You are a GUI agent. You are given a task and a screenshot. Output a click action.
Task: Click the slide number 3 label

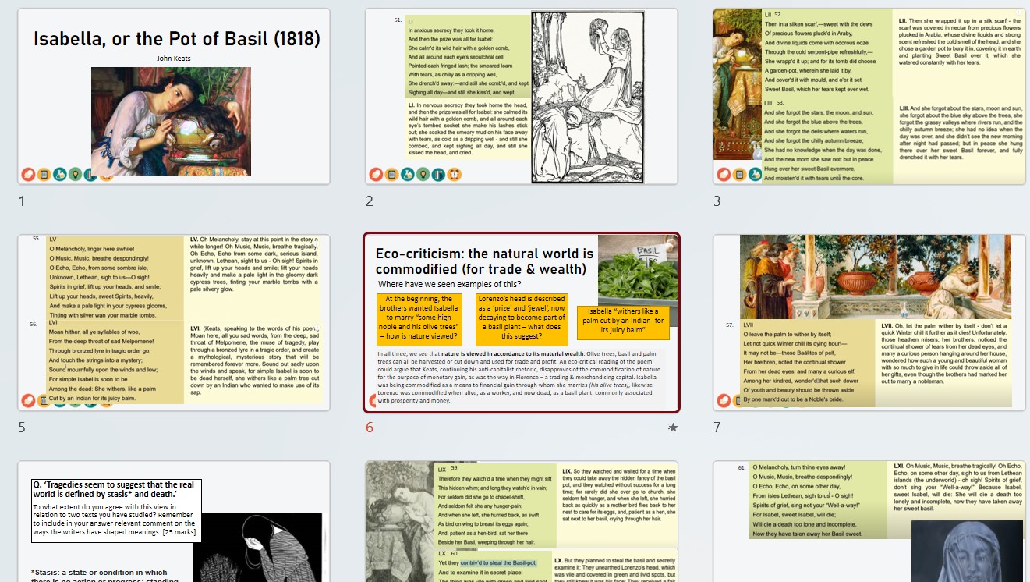point(717,201)
